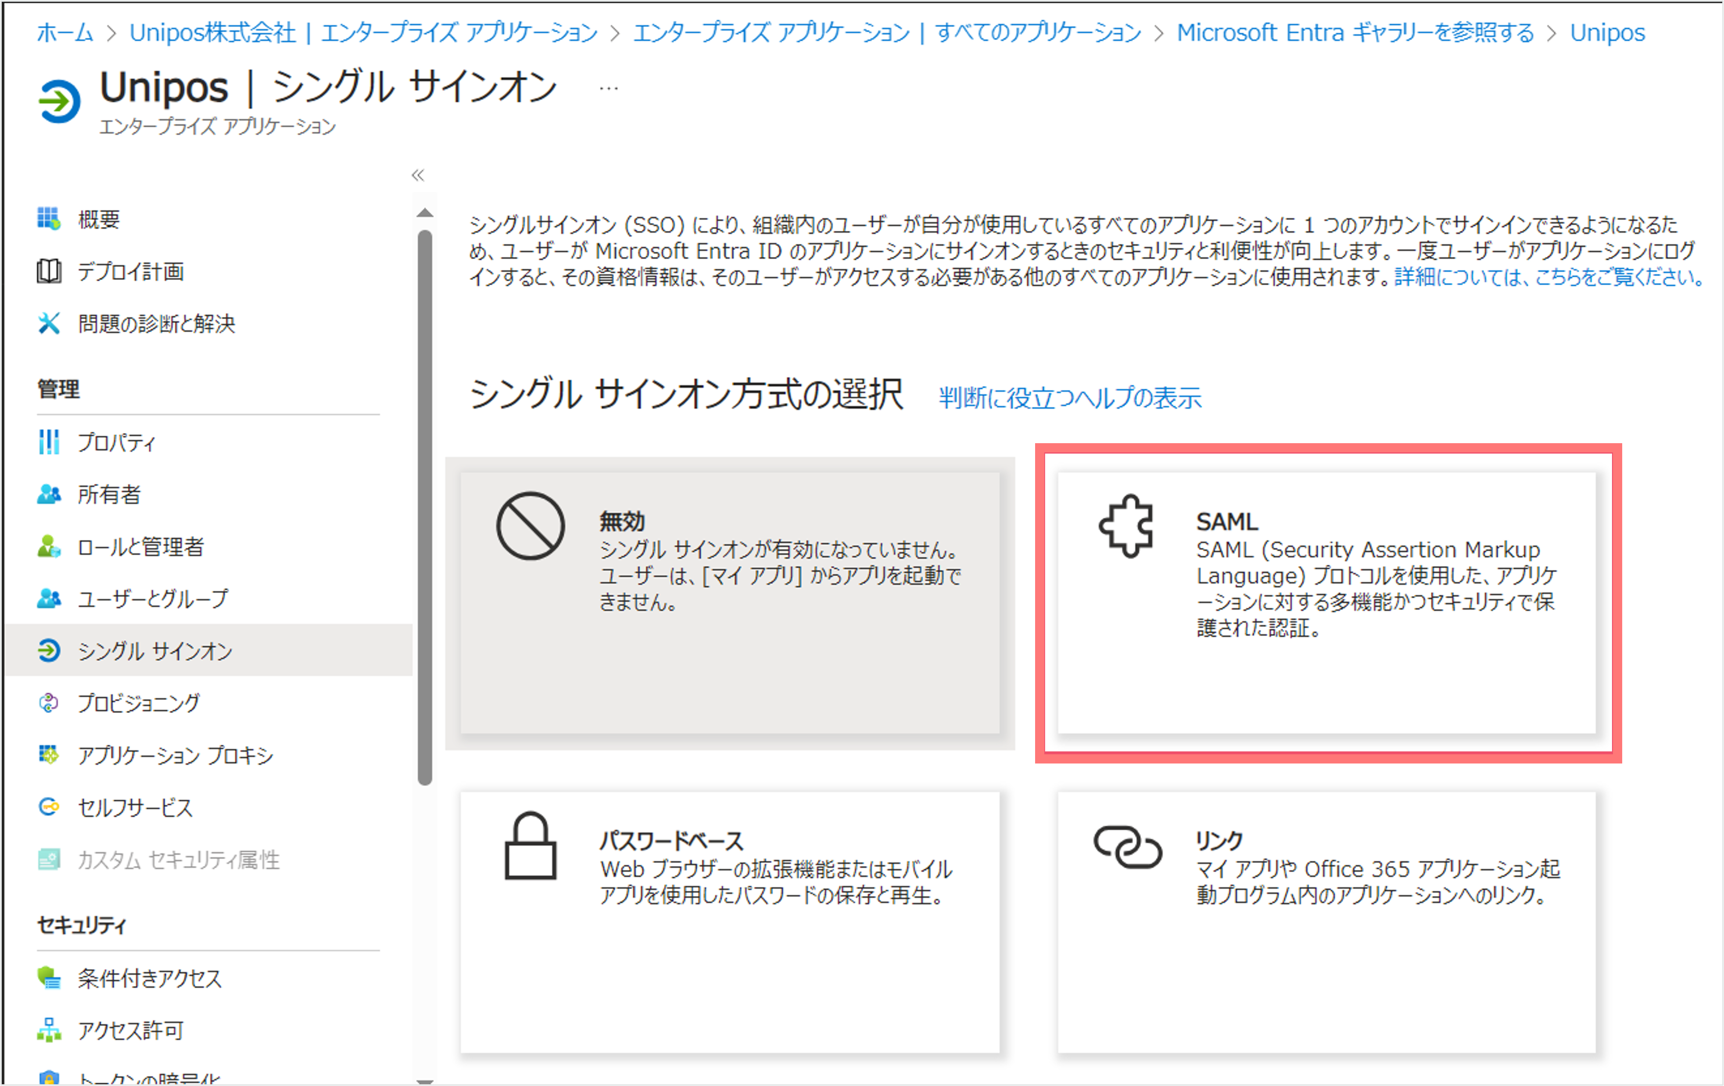The width and height of the screenshot is (1724, 1086).
Task: Click the シングル サインオン方式の選択 heading
Action: (x=686, y=394)
